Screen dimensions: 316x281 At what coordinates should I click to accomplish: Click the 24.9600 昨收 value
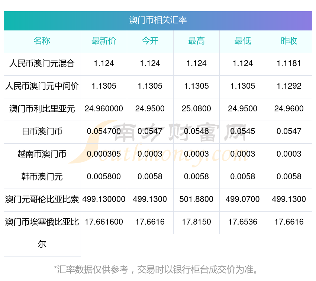coord(289,109)
